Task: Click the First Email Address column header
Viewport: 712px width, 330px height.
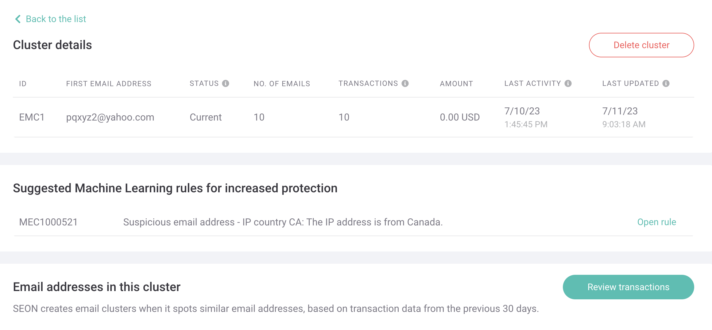Action: click(x=109, y=84)
